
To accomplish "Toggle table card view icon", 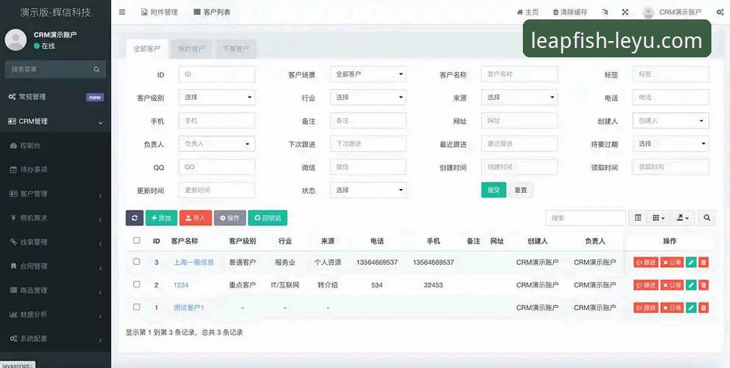I will pos(638,218).
